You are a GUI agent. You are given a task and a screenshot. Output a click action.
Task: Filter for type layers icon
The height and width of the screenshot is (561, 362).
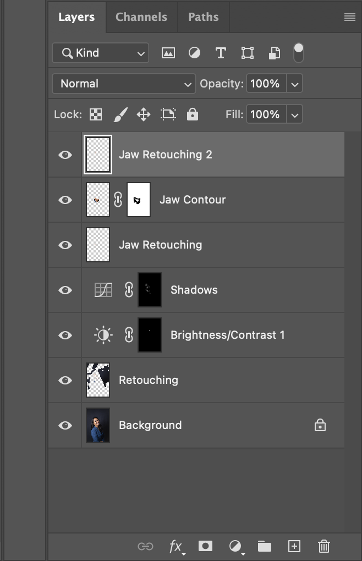pos(221,53)
